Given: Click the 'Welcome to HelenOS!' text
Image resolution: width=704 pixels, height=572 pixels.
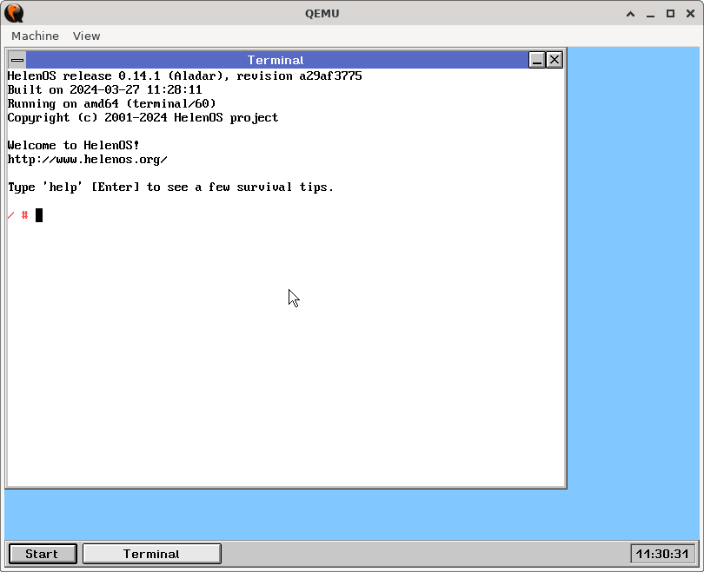Looking at the screenshot, I should tap(74, 145).
